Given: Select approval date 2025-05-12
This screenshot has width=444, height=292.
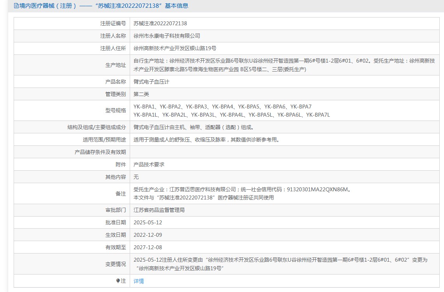Looking at the screenshot, I should tap(148, 222).
